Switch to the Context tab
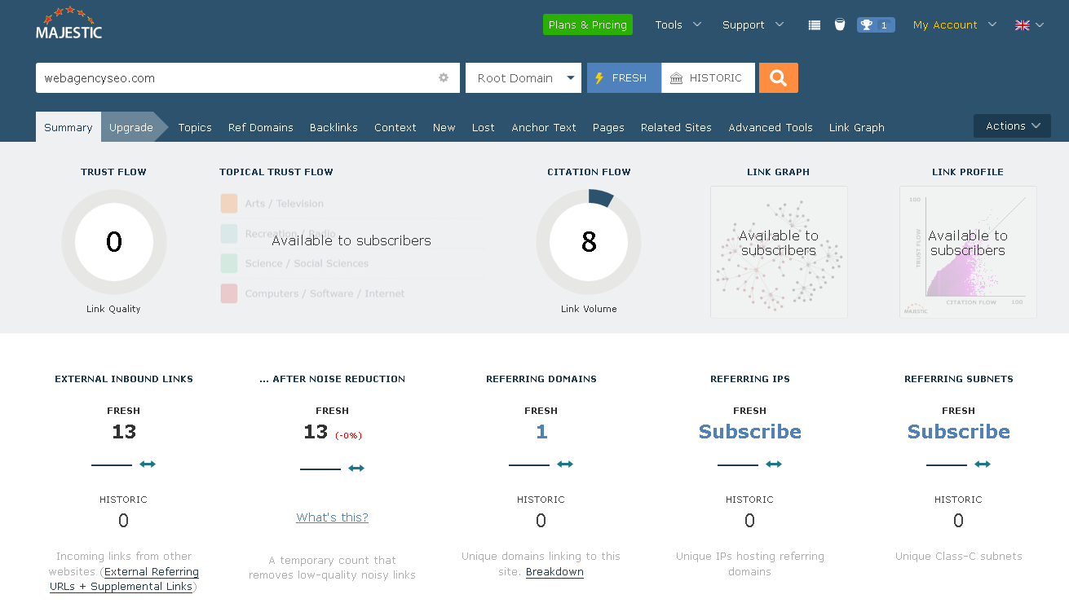This screenshot has height=612, width=1069. click(395, 127)
